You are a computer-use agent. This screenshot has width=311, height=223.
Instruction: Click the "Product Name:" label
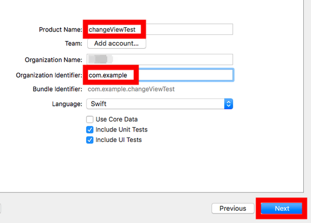click(61, 29)
